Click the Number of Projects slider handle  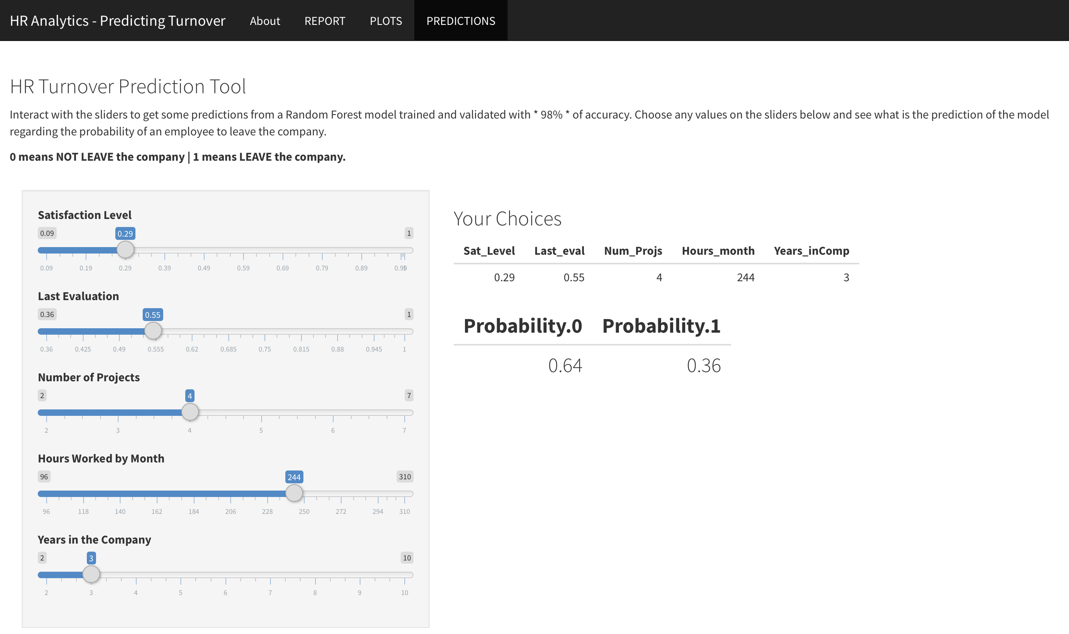click(x=190, y=412)
